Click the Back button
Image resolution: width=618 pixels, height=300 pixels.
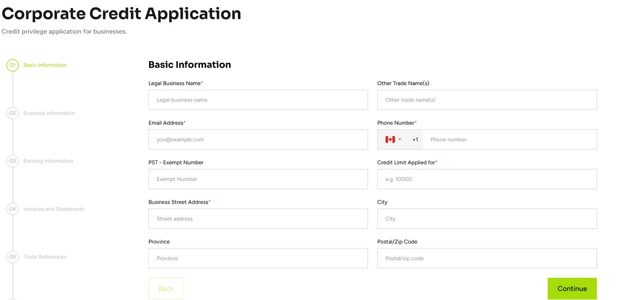point(166,289)
